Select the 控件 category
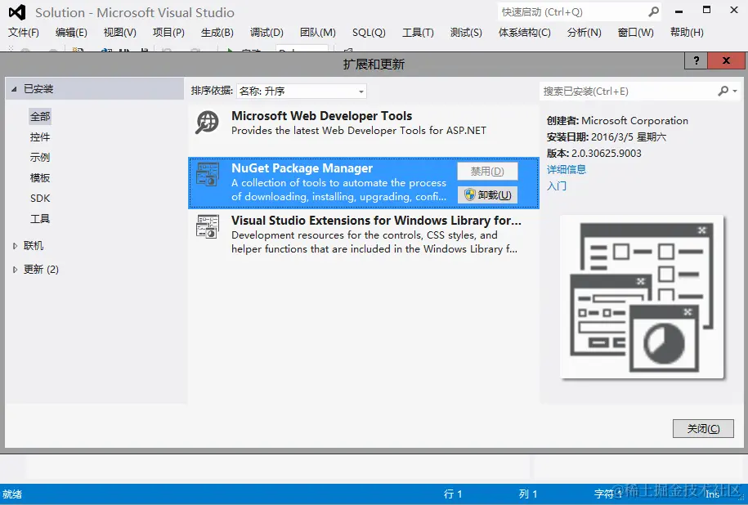The height and width of the screenshot is (505, 748). 40,136
